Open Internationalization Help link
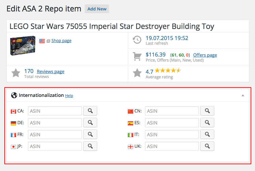 69,96
